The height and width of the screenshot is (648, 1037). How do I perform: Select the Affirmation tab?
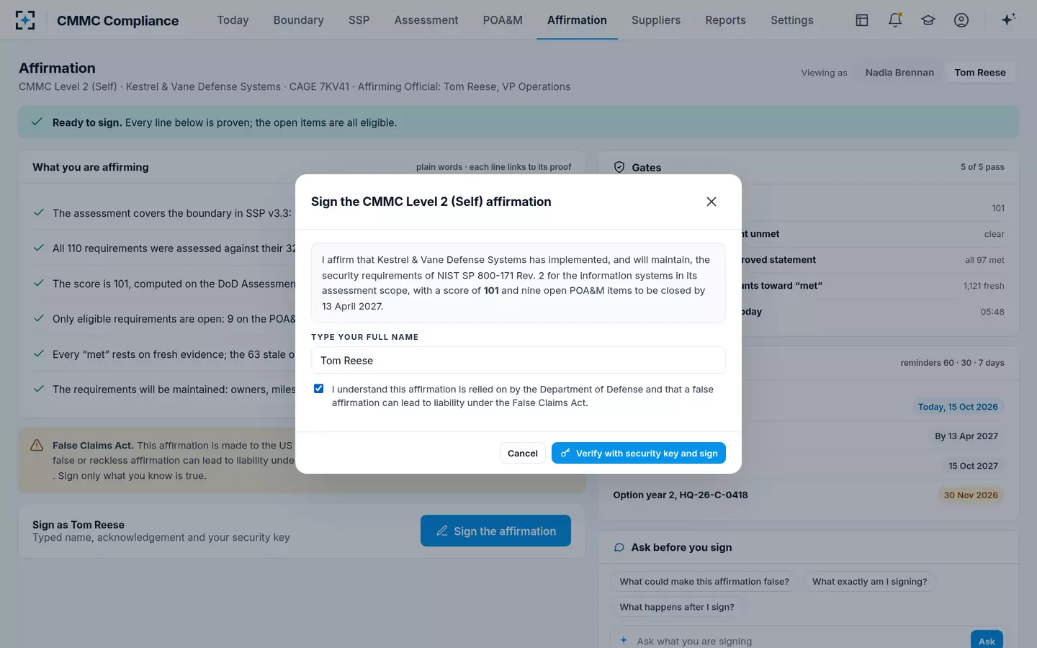(x=577, y=20)
